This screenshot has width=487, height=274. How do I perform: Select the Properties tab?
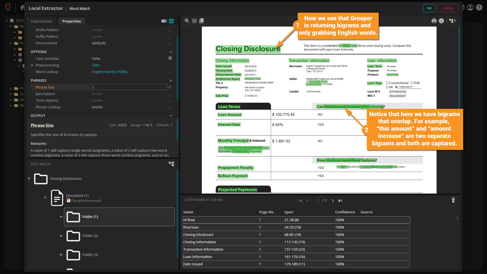tap(72, 21)
